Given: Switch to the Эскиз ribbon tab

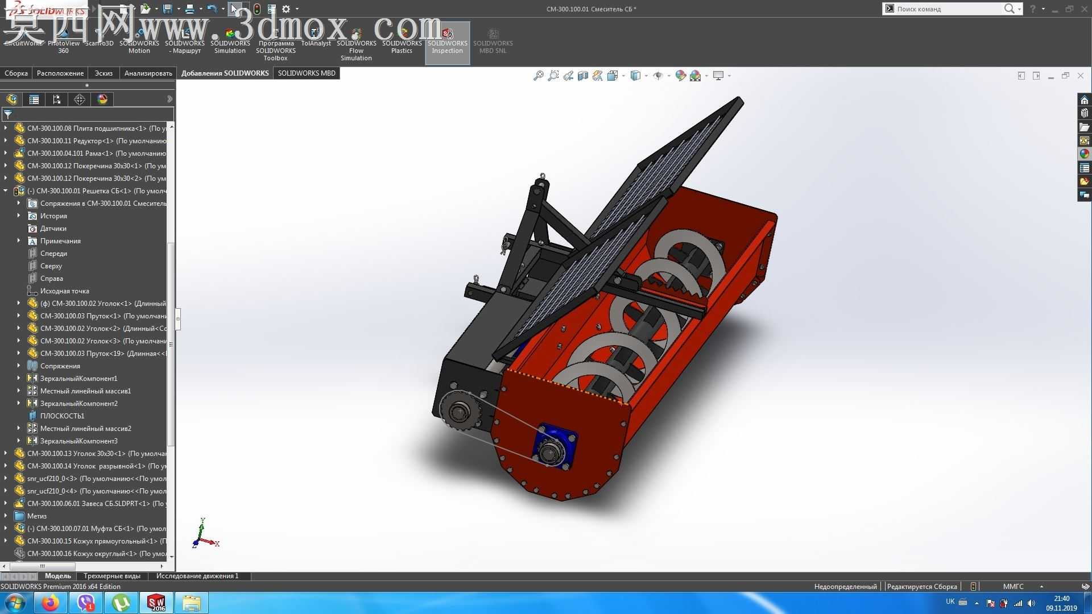Looking at the screenshot, I should click(x=104, y=73).
